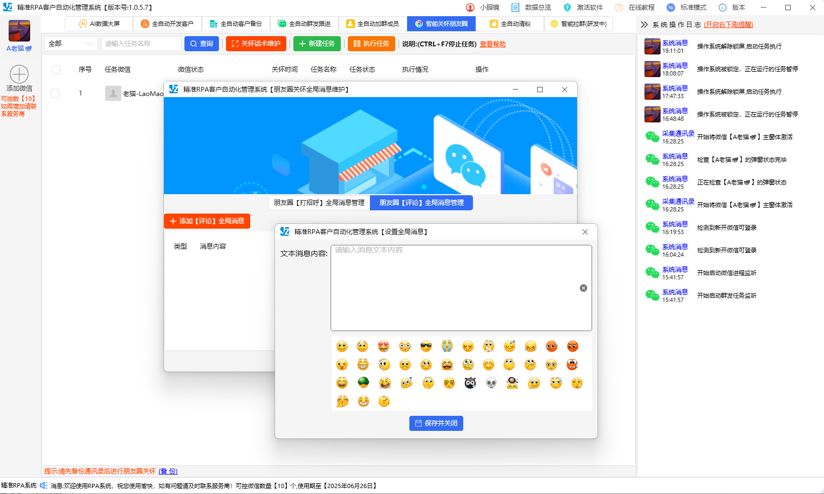Switch to 全自动客户备份 tab
Image resolution: width=824 pixels, height=494 pixels.
(236, 24)
